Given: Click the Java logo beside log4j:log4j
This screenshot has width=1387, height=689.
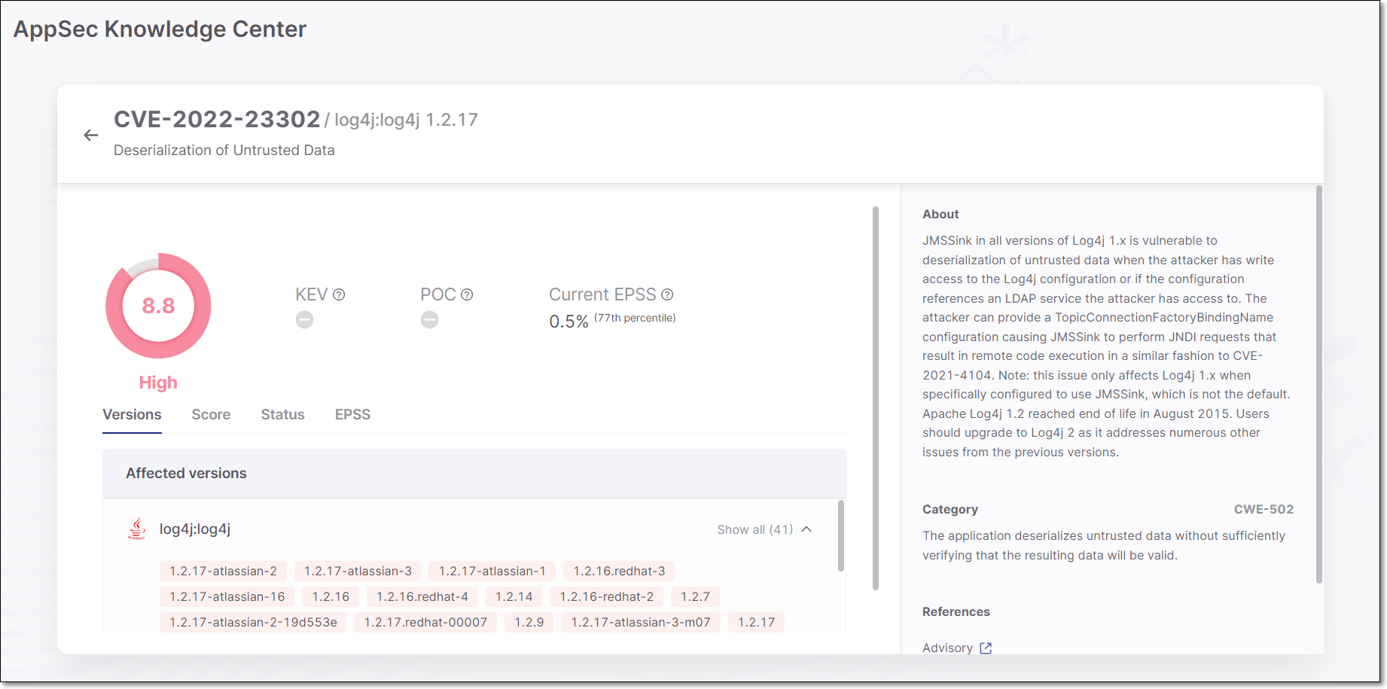Looking at the screenshot, I should point(137,529).
